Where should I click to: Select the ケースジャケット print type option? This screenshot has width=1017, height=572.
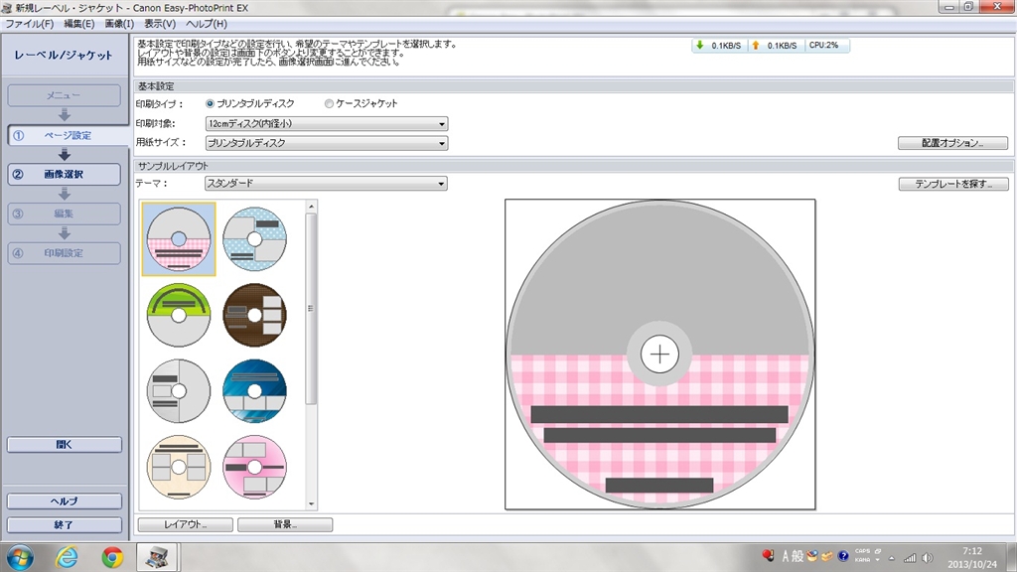tap(330, 103)
